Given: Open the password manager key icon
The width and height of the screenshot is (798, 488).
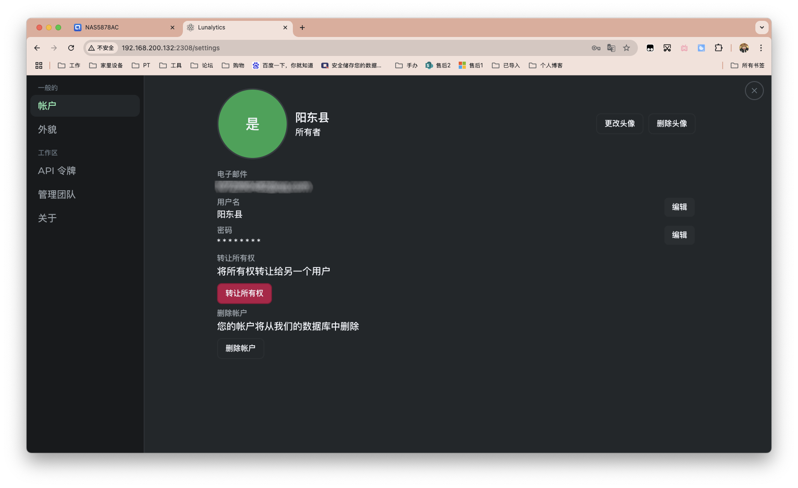Looking at the screenshot, I should pos(596,48).
